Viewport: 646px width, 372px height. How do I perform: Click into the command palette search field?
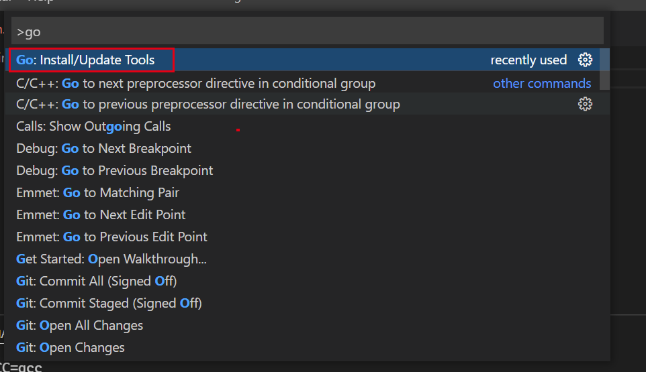(x=307, y=32)
